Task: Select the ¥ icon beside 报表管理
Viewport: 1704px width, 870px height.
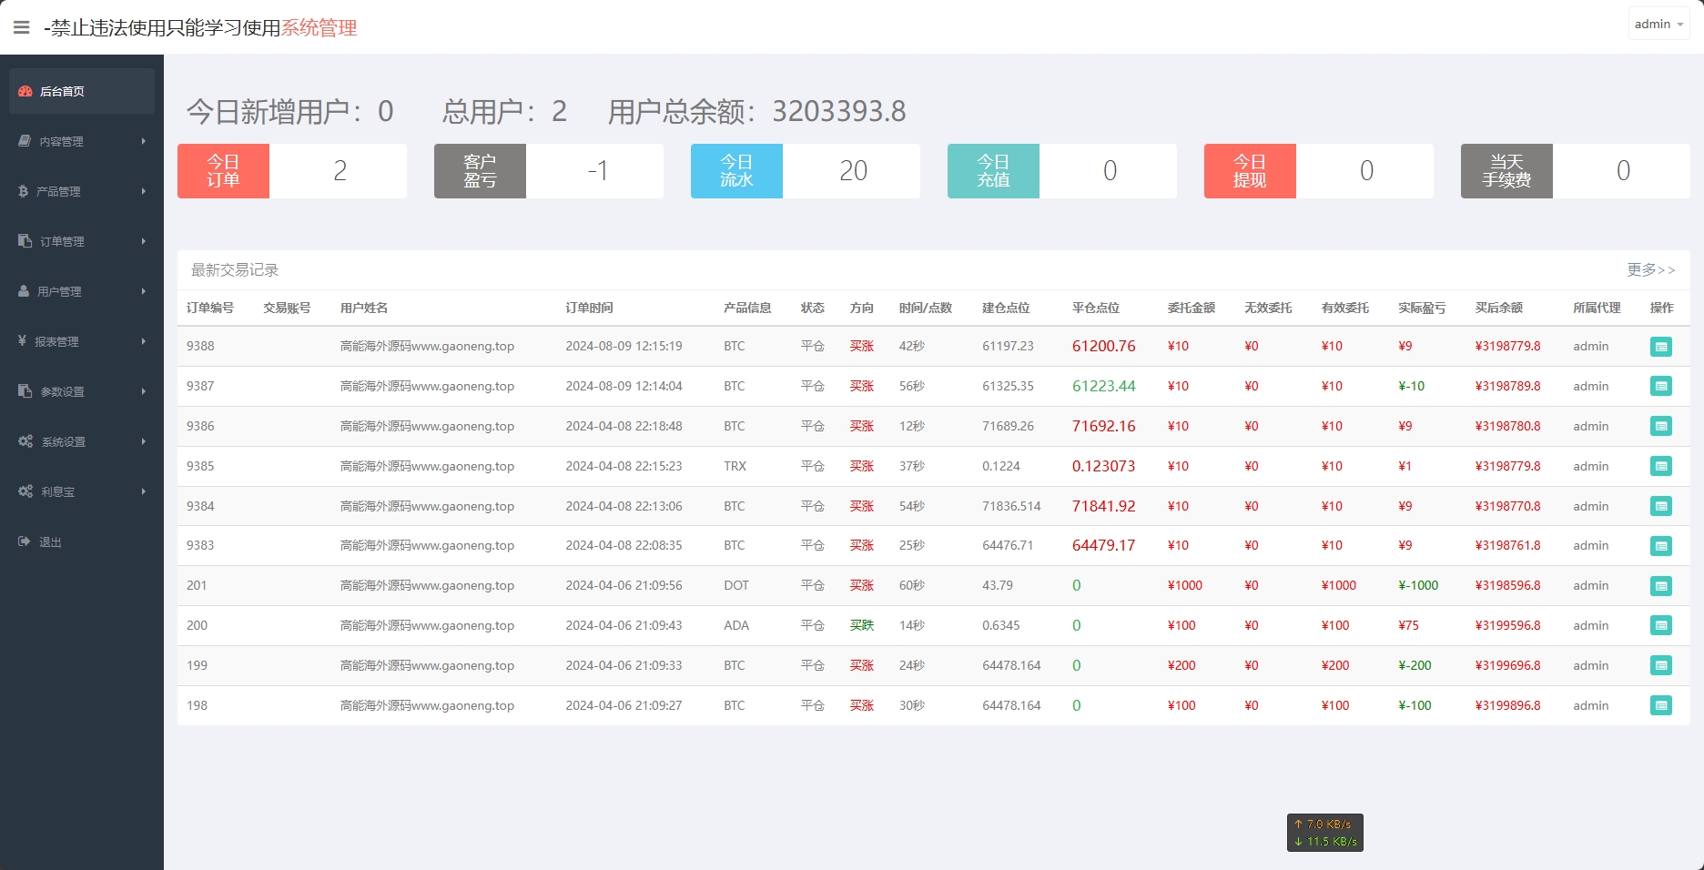Action: point(24,341)
